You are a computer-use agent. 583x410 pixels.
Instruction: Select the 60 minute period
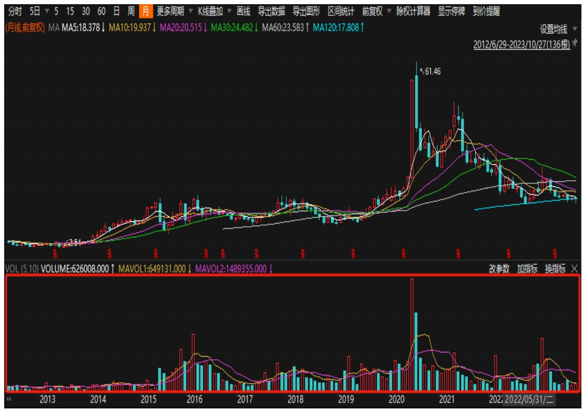pyautogui.click(x=101, y=11)
